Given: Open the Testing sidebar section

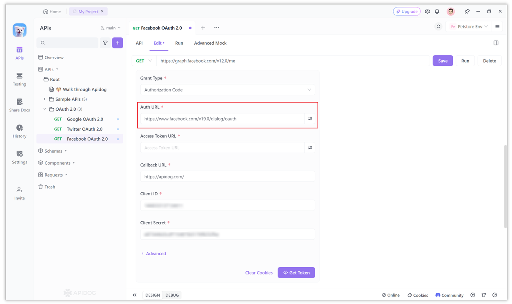Looking at the screenshot, I should (x=19, y=79).
